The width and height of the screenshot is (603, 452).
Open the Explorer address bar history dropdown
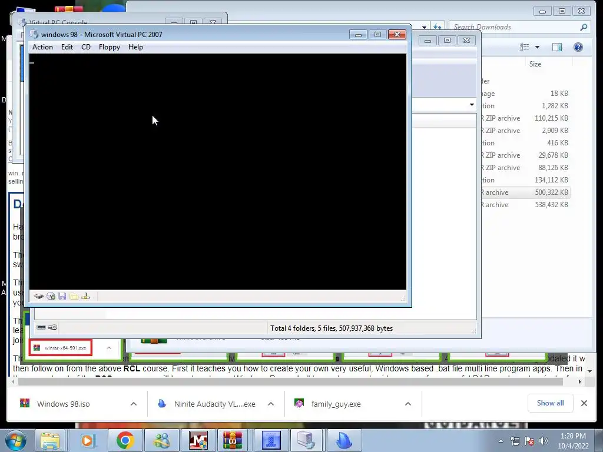click(424, 27)
